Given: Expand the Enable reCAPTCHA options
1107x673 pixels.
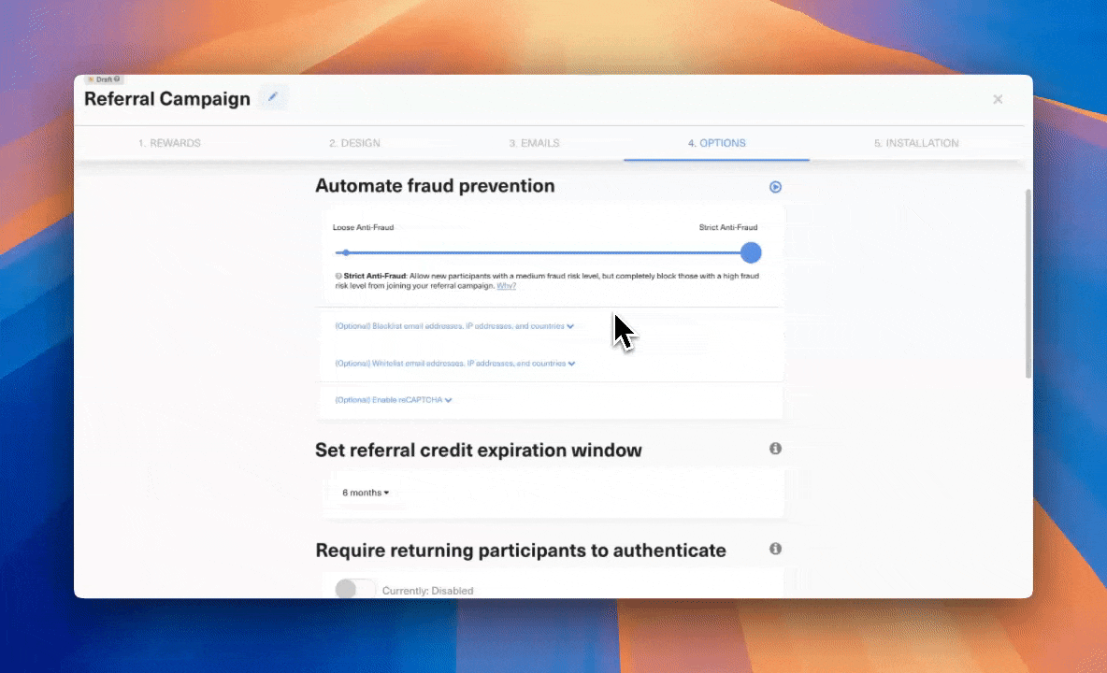Looking at the screenshot, I should click(x=391, y=399).
